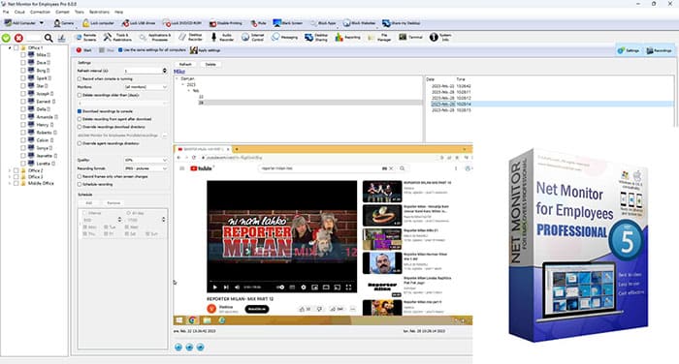Click Lock DVD/CD-ROM
679x364 pixels.
[182, 23]
